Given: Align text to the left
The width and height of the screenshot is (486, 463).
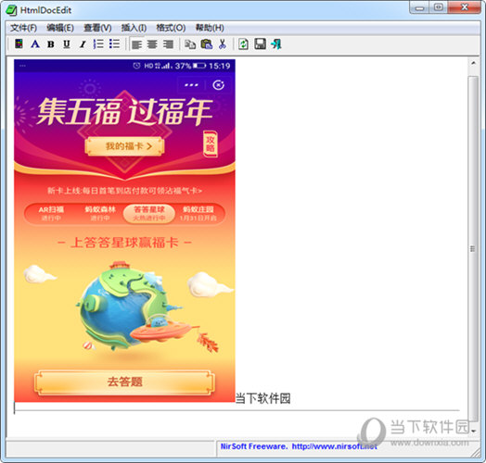Looking at the screenshot, I should pyautogui.click(x=136, y=44).
